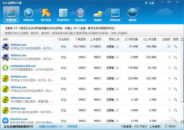Launch the 3G小助手 icon
The width and height of the screenshot is (184, 130).
[80, 15]
